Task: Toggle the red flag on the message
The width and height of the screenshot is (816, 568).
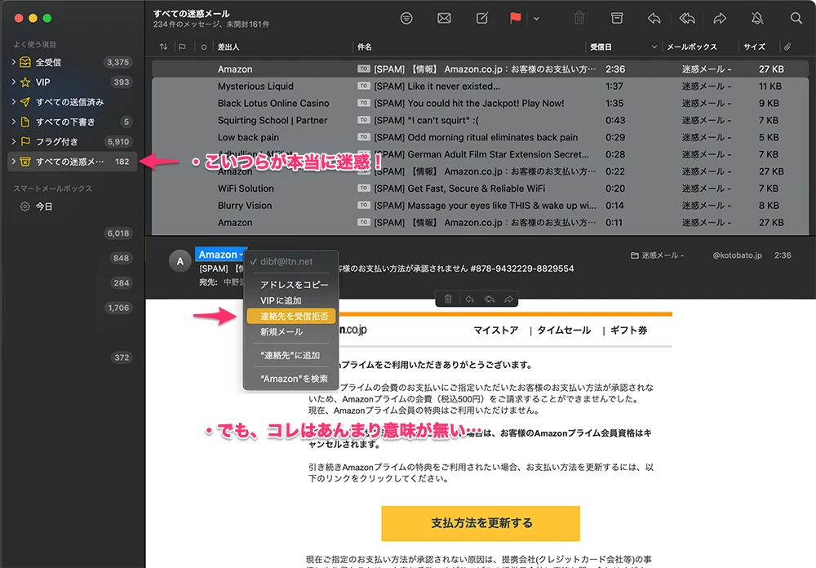Action: pyautogui.click(x=516, y=18)
